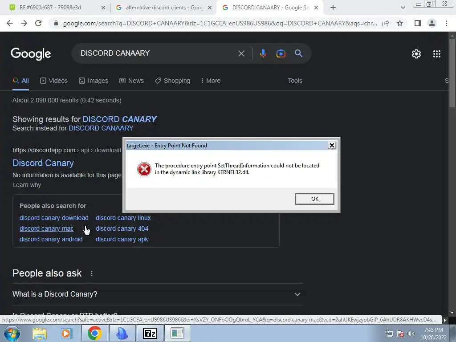Search by image with camera icon
The height and width of the screenshot is (342, 456).
tap(281, 53)
